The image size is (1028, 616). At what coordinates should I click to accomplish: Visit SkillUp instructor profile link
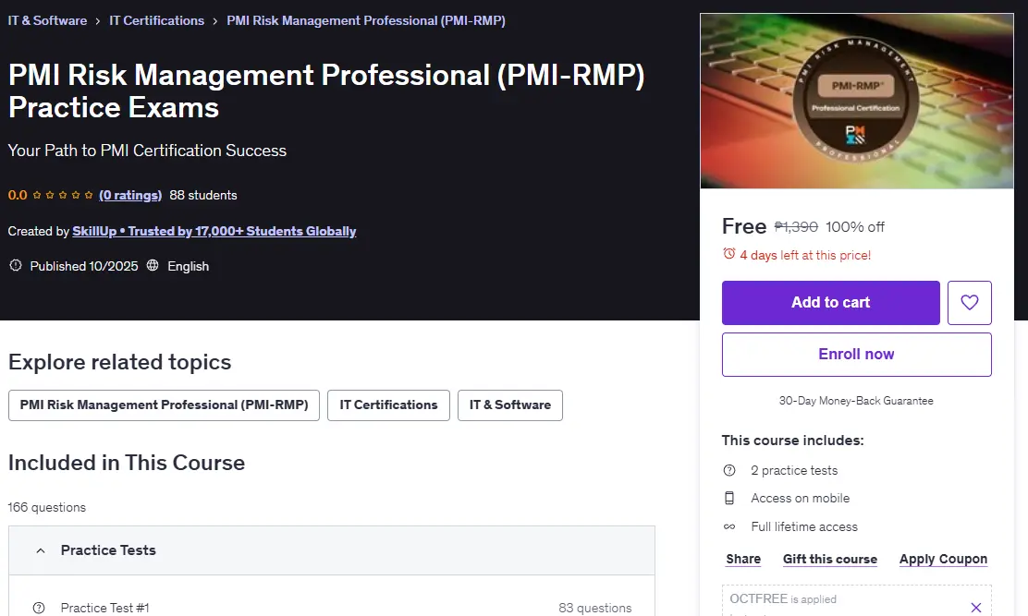[x=214, y=231]
